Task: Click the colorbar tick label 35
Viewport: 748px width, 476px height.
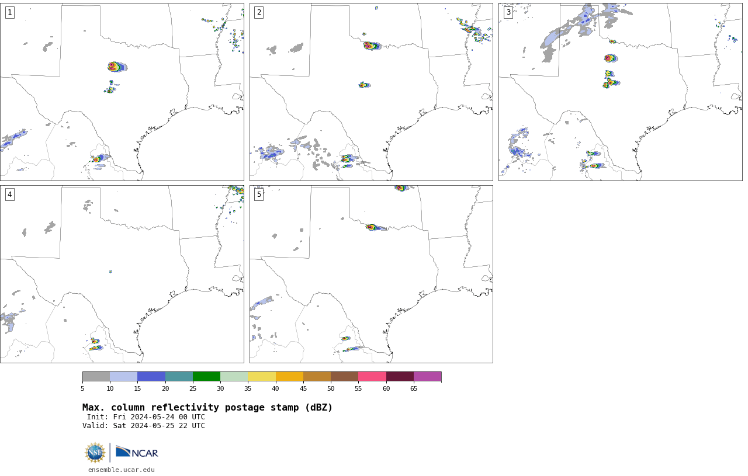Action: pos(248,389)
